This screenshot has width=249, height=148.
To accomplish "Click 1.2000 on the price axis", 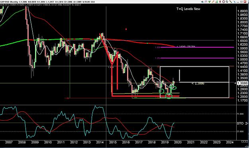I will (243, 96).
